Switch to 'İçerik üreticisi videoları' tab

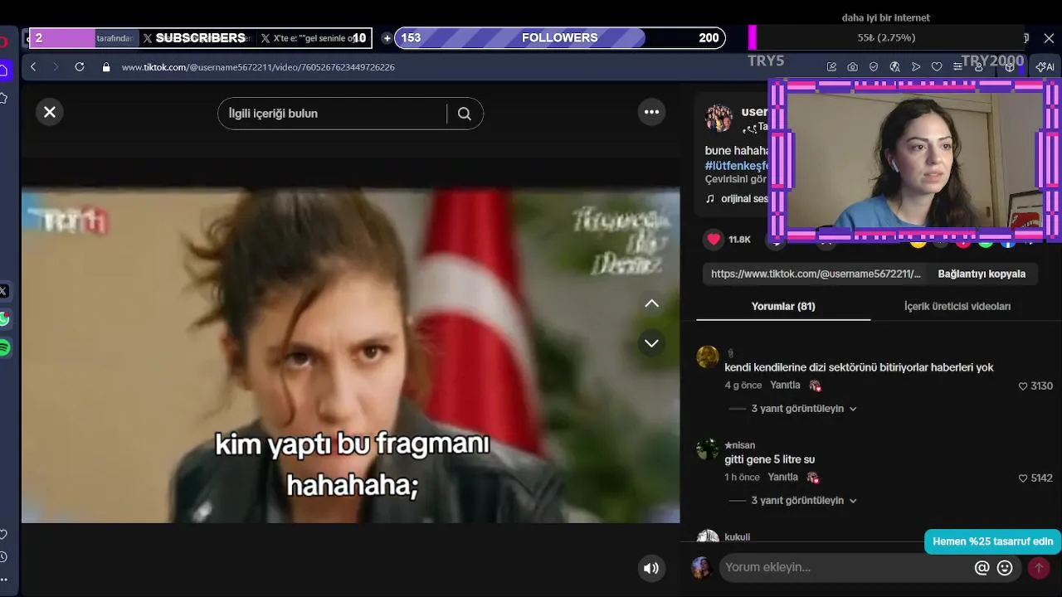click(x=957, y=306)
